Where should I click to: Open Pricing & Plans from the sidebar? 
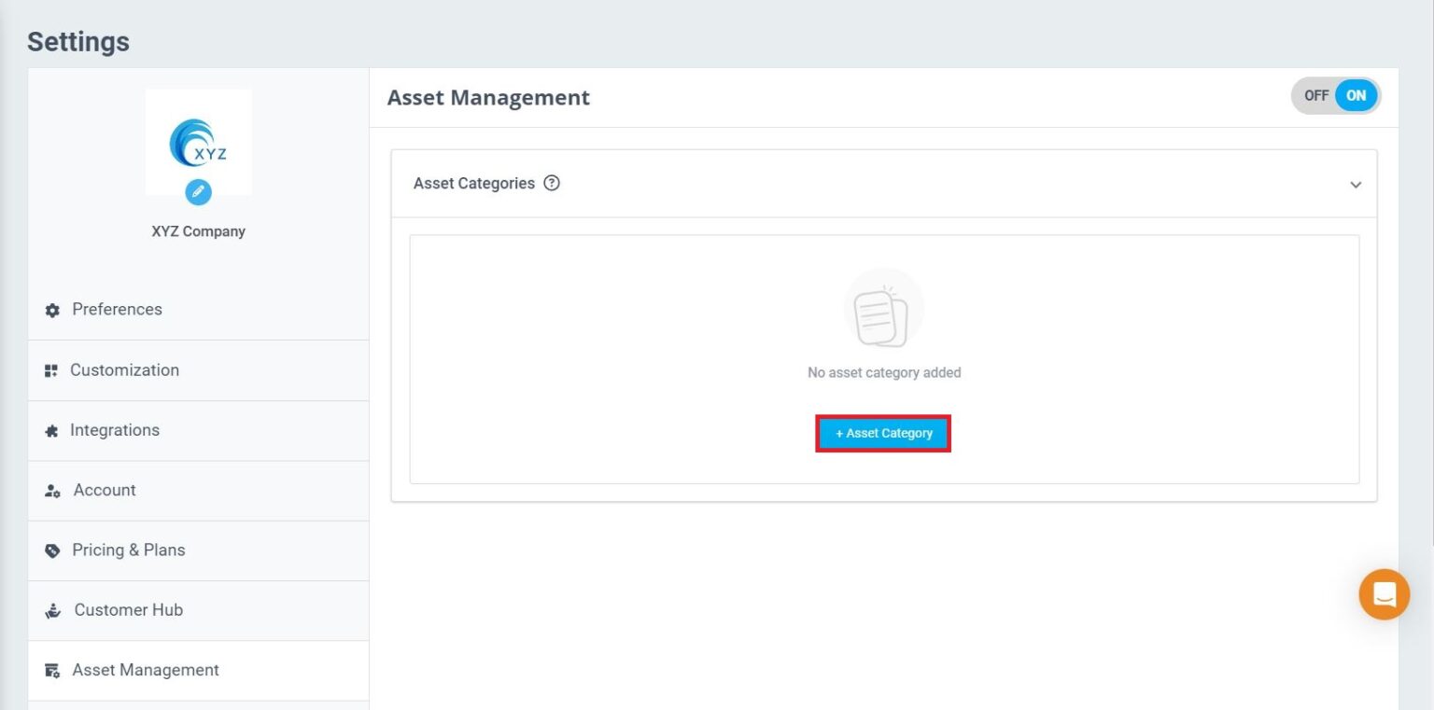[129, 550]
